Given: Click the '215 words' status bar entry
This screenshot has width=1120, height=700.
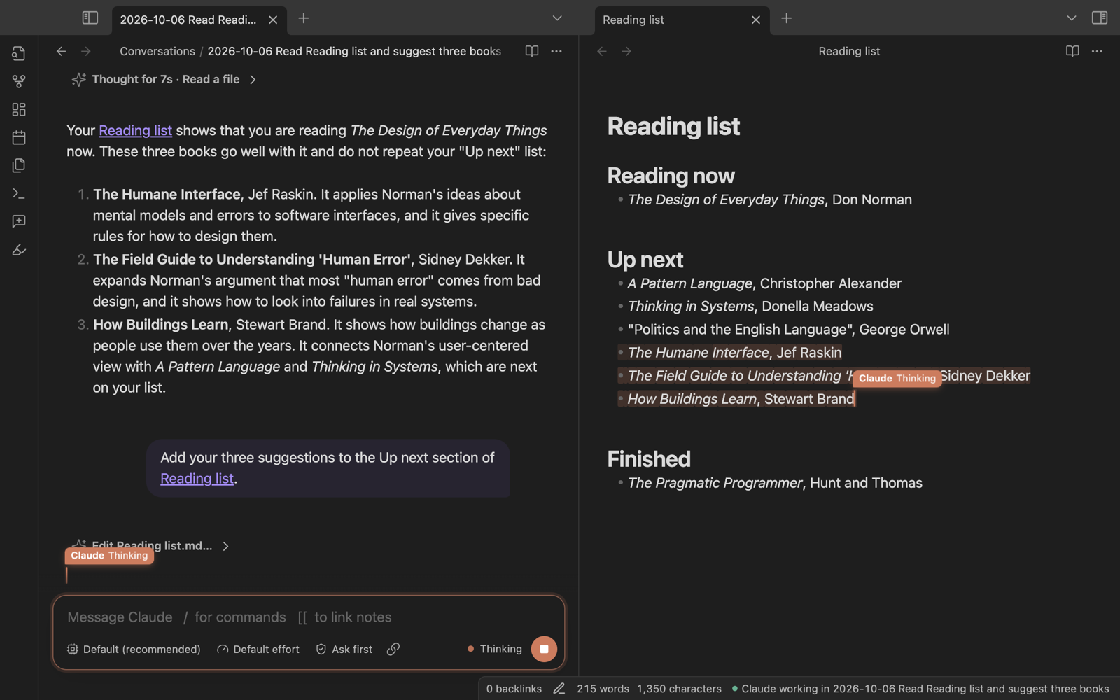Looking at the screenshot, I should (603, 689).
